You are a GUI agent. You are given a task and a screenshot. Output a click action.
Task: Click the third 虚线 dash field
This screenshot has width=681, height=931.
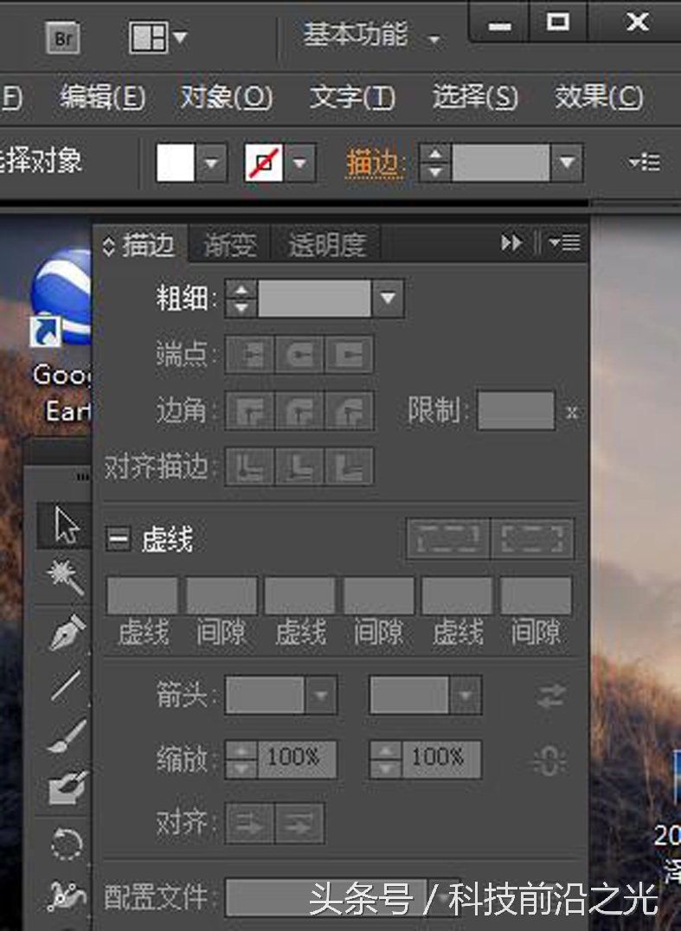(457, 595)
